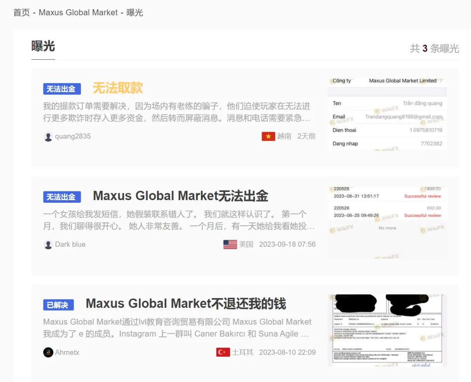Open the 首页 breadcrumb link
Screen dimensions: 471x382
click(22, 13)
